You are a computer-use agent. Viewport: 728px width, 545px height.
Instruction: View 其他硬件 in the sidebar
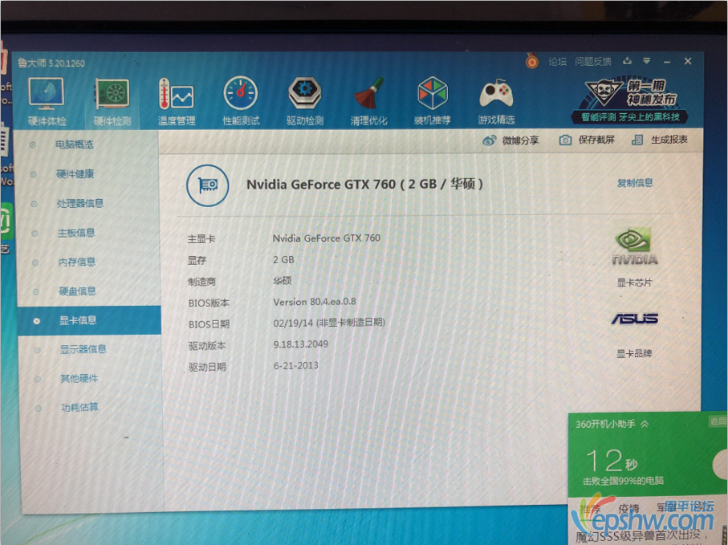[79, 379]
